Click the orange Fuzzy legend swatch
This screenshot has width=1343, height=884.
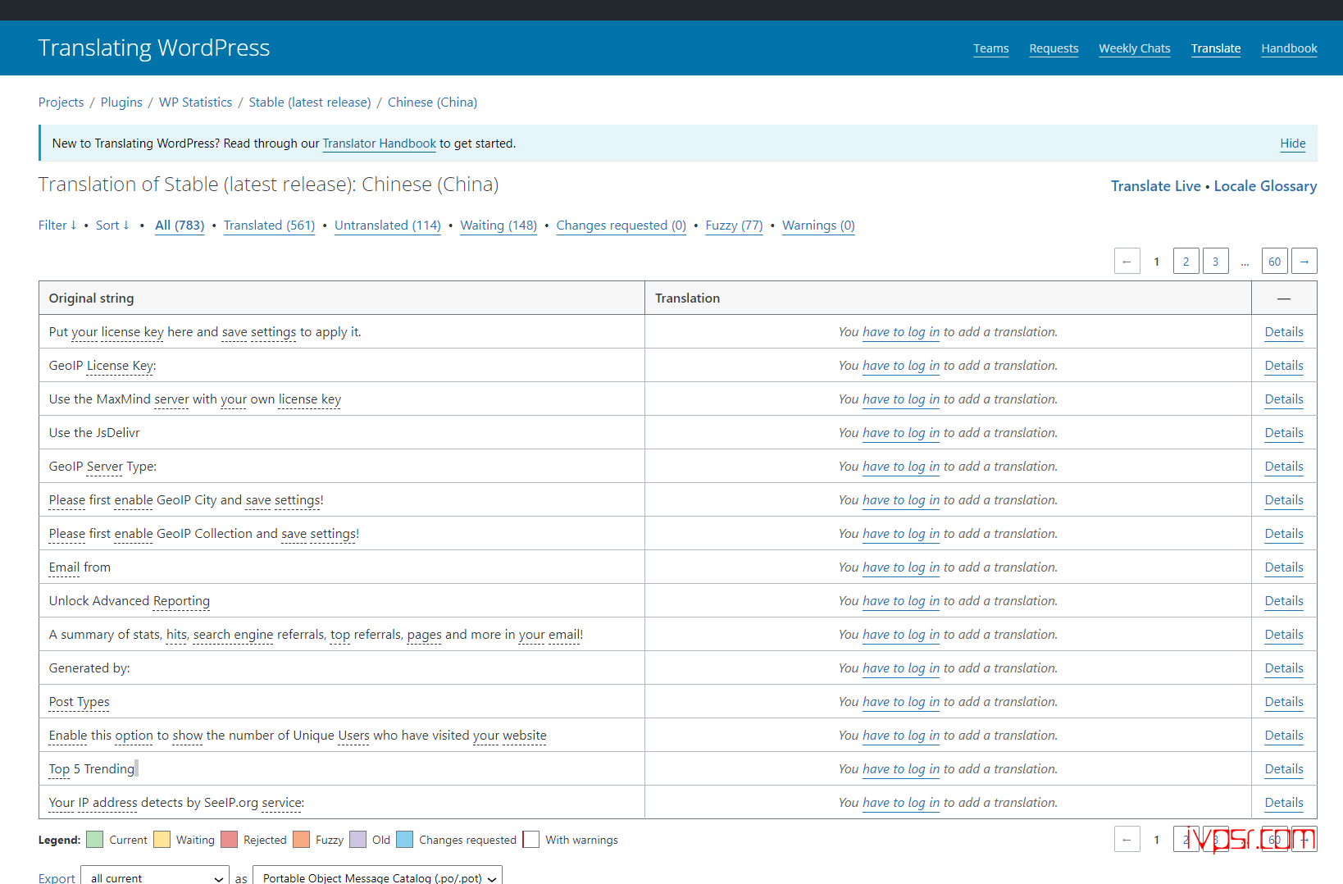(301, 840)
